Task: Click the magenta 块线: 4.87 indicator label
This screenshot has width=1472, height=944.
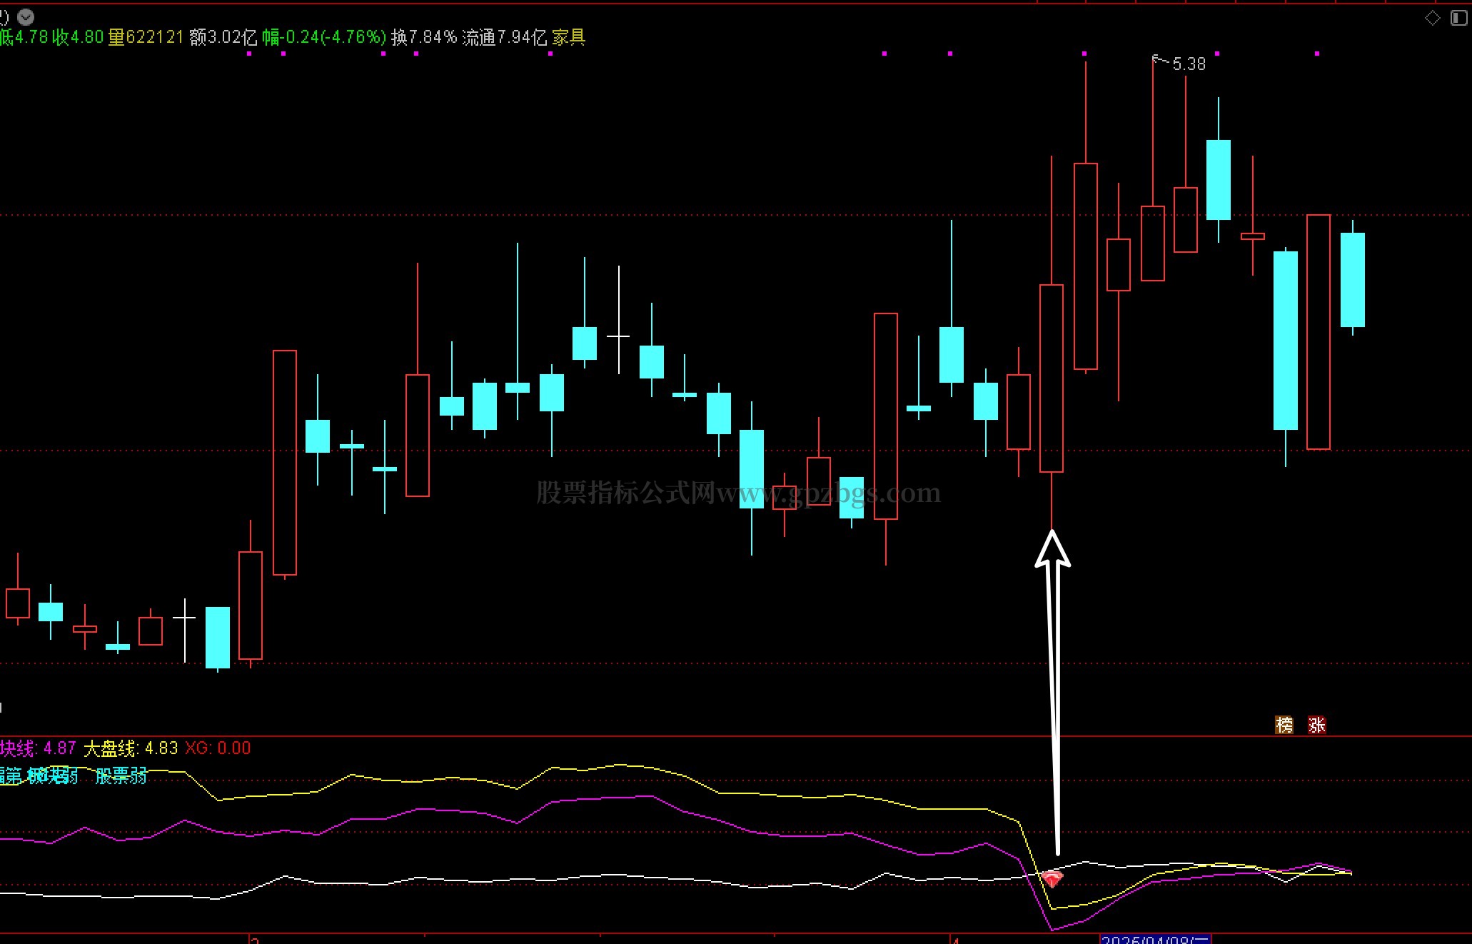Action: click(x=38, y=748)
